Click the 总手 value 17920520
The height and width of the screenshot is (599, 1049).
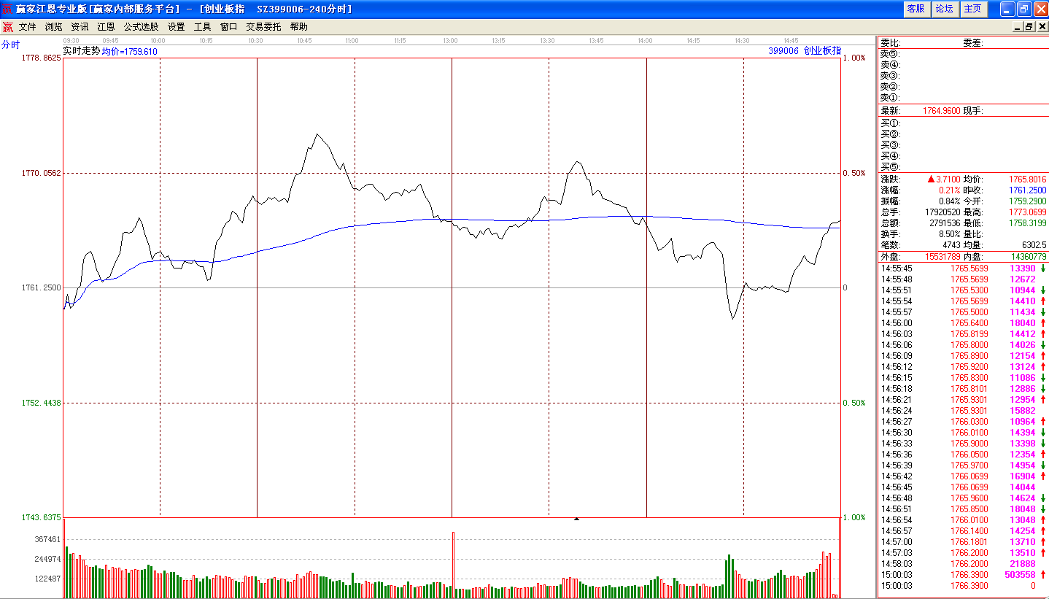click(941, 212)
